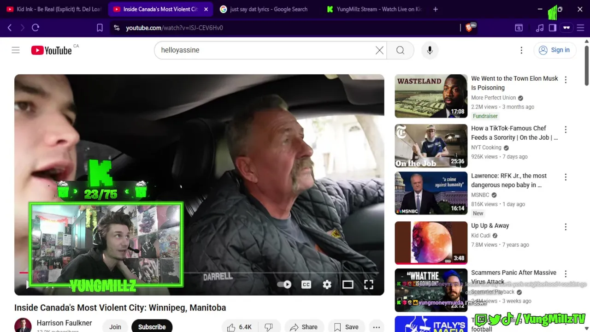
Task: Open the Wasteland Elon Musk video thumbnail
Action: [x=431, y=96]
